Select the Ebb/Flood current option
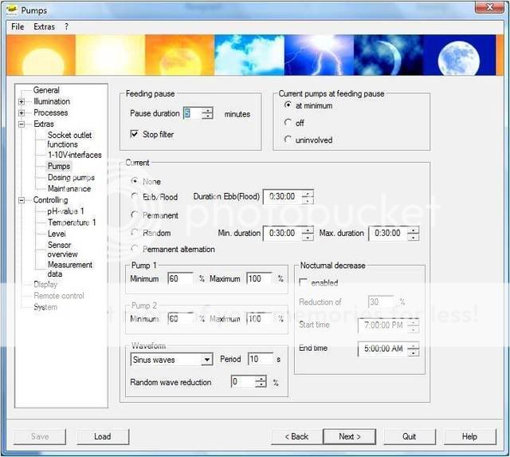 pos(134,197)
